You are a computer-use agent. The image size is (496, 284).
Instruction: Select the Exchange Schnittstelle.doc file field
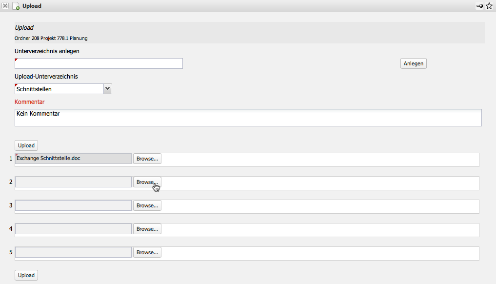click(73, 159)
